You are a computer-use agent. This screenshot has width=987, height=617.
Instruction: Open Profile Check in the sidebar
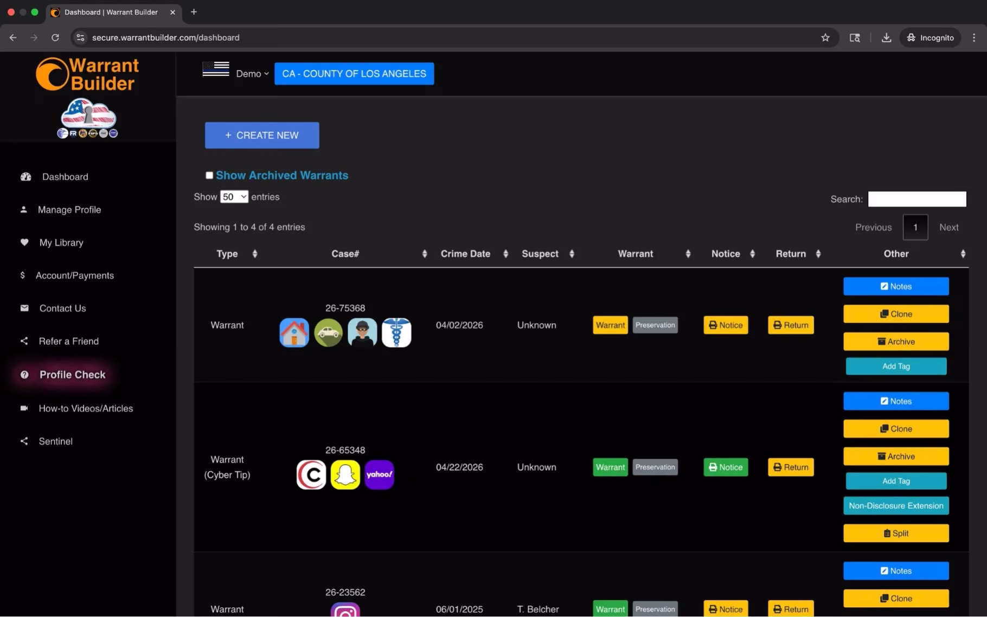click(72, 375)
